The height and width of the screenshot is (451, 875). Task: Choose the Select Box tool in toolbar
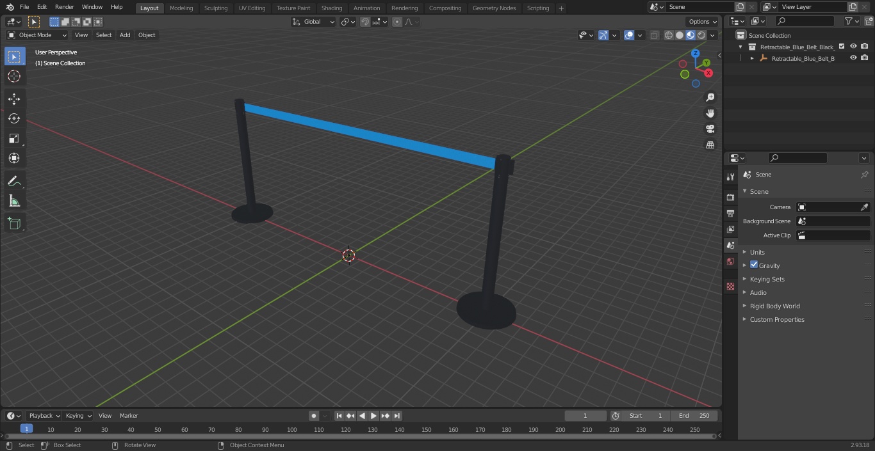(14, 56)
